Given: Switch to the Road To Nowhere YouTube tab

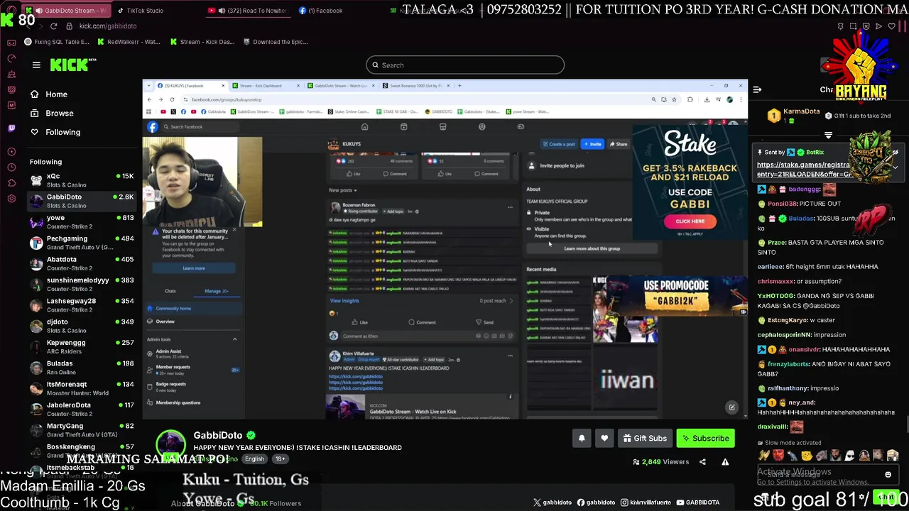Looking at the screenshot, I should (x=247, y=11).
